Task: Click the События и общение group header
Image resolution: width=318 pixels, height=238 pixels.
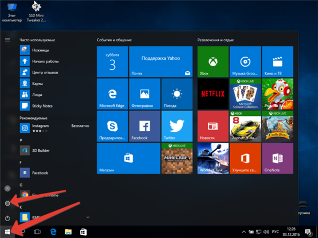Action: (x=114, y=40)
